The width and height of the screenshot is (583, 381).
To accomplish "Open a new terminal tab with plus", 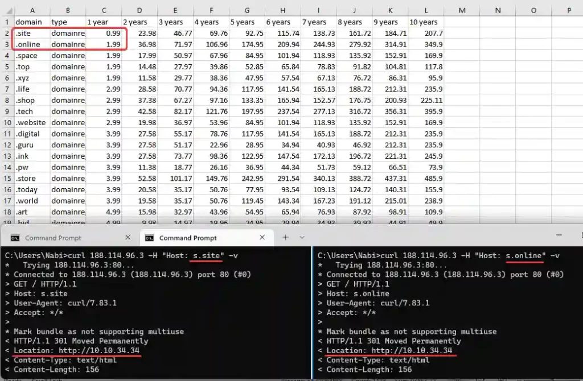I will 285,237.
